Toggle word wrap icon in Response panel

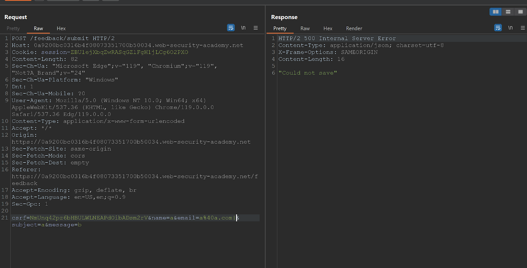tap(498, 28)
